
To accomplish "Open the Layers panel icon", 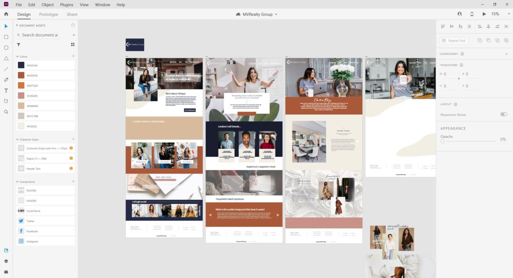I will point(6,261).
